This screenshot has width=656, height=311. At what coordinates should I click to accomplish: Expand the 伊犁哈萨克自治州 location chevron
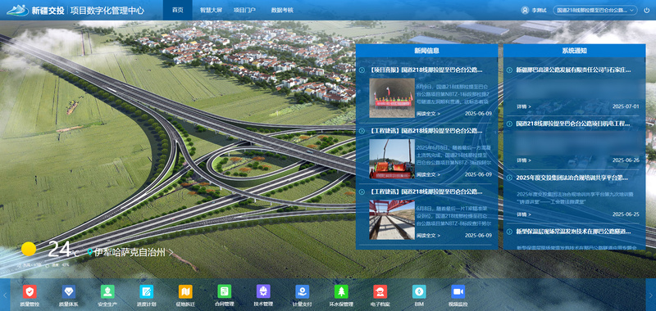pos(171,252)
